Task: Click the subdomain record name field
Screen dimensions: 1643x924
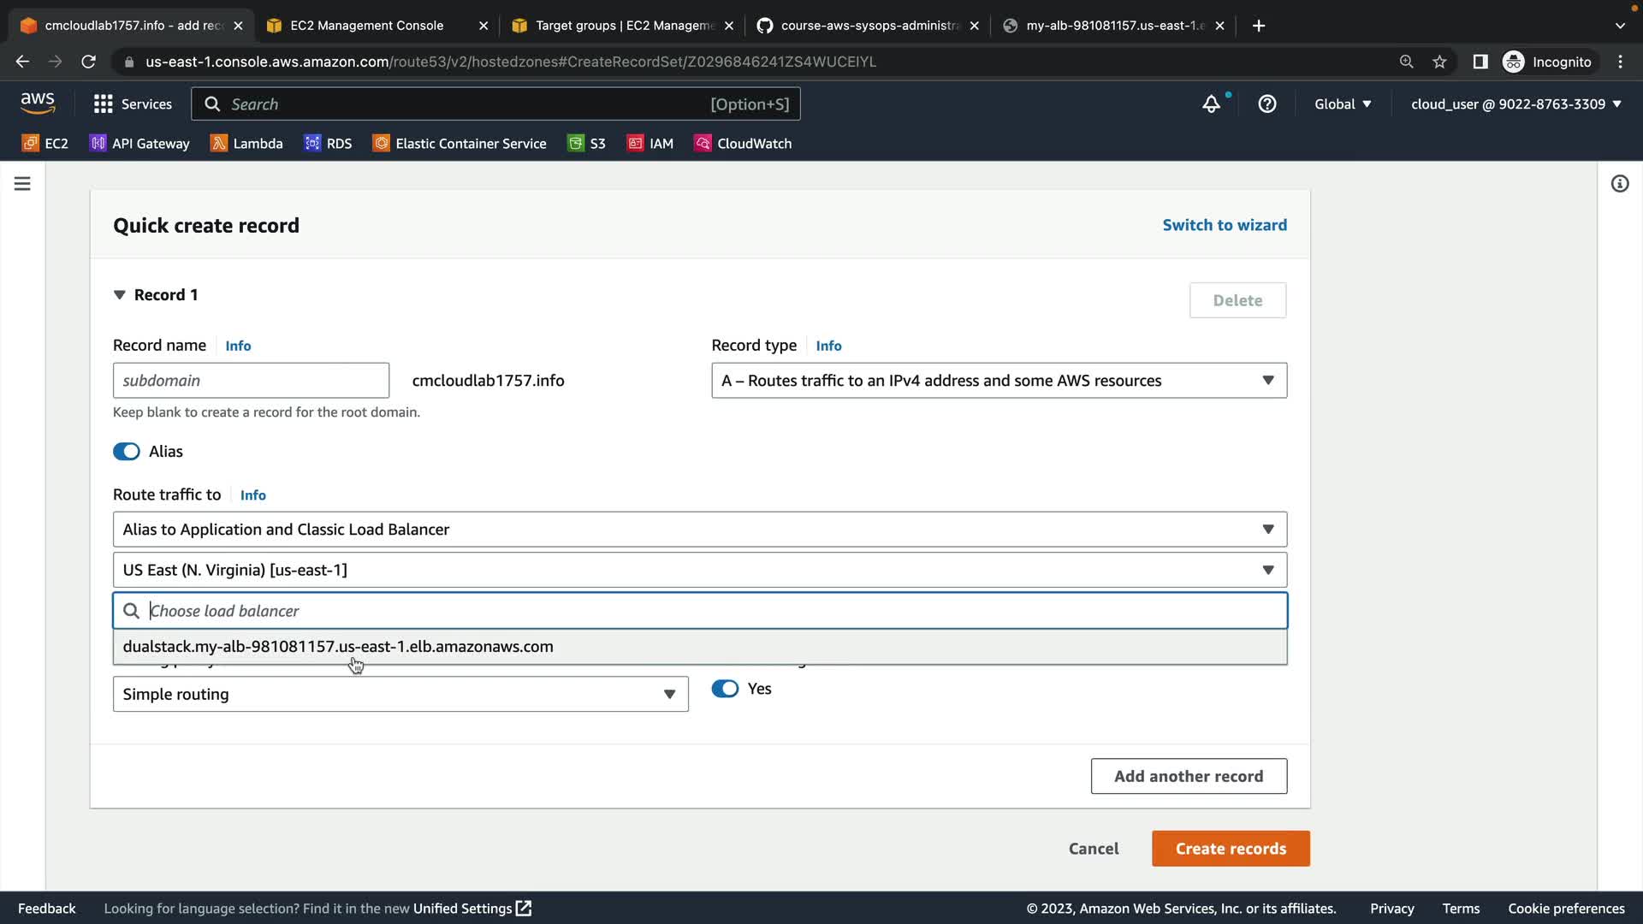Action: tap(251, 381)
